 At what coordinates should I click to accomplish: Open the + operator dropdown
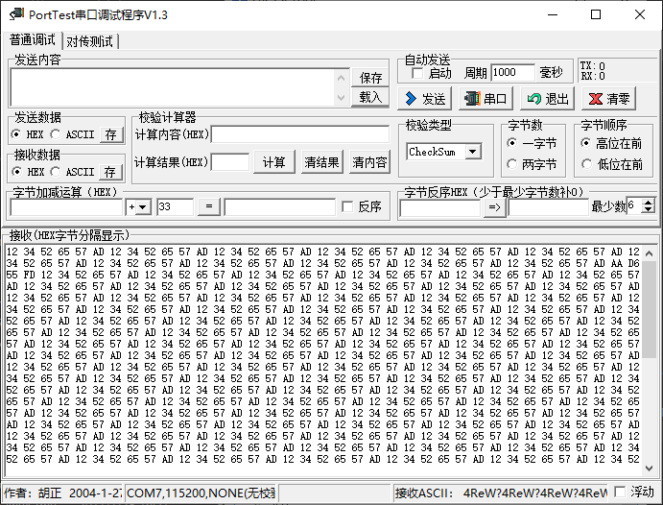tap(143, 207)
